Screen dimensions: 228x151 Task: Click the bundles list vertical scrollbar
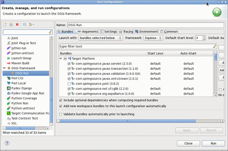pyautogui.click(x=216, y=57)
